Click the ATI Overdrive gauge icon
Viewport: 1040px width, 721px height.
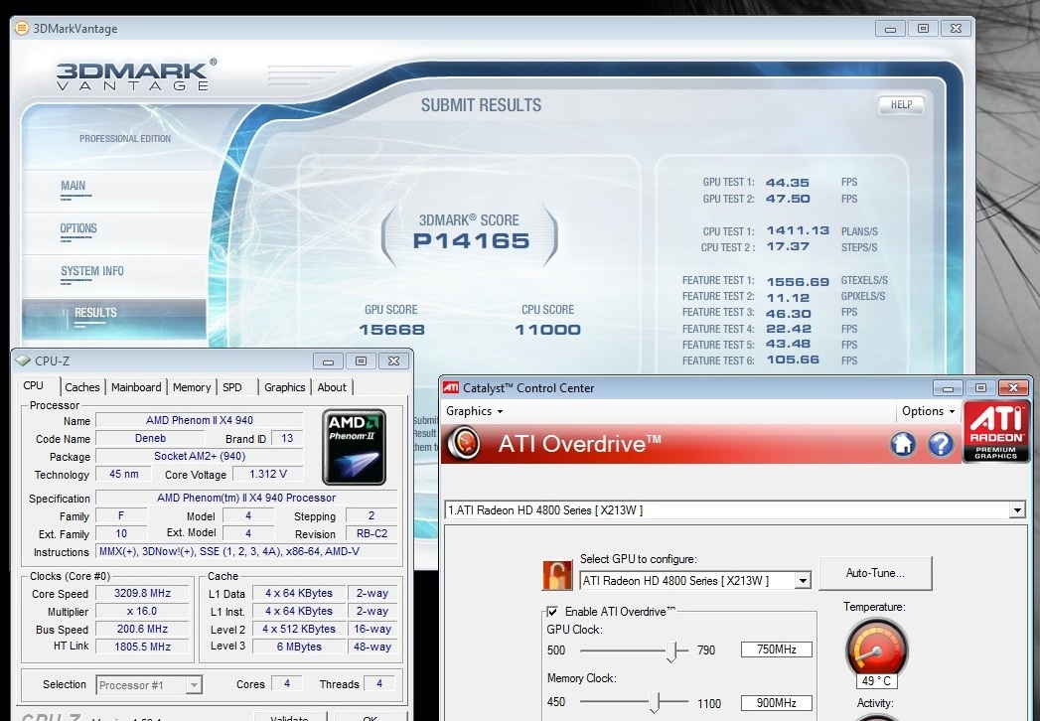pos(464,443)
